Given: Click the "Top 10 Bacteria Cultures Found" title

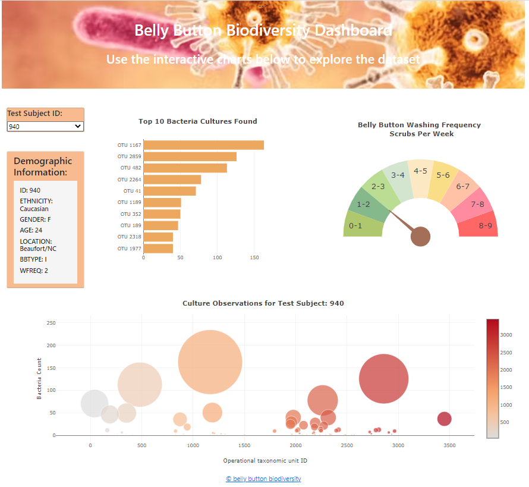Looking at the screenshot, I should click(197, 121).
